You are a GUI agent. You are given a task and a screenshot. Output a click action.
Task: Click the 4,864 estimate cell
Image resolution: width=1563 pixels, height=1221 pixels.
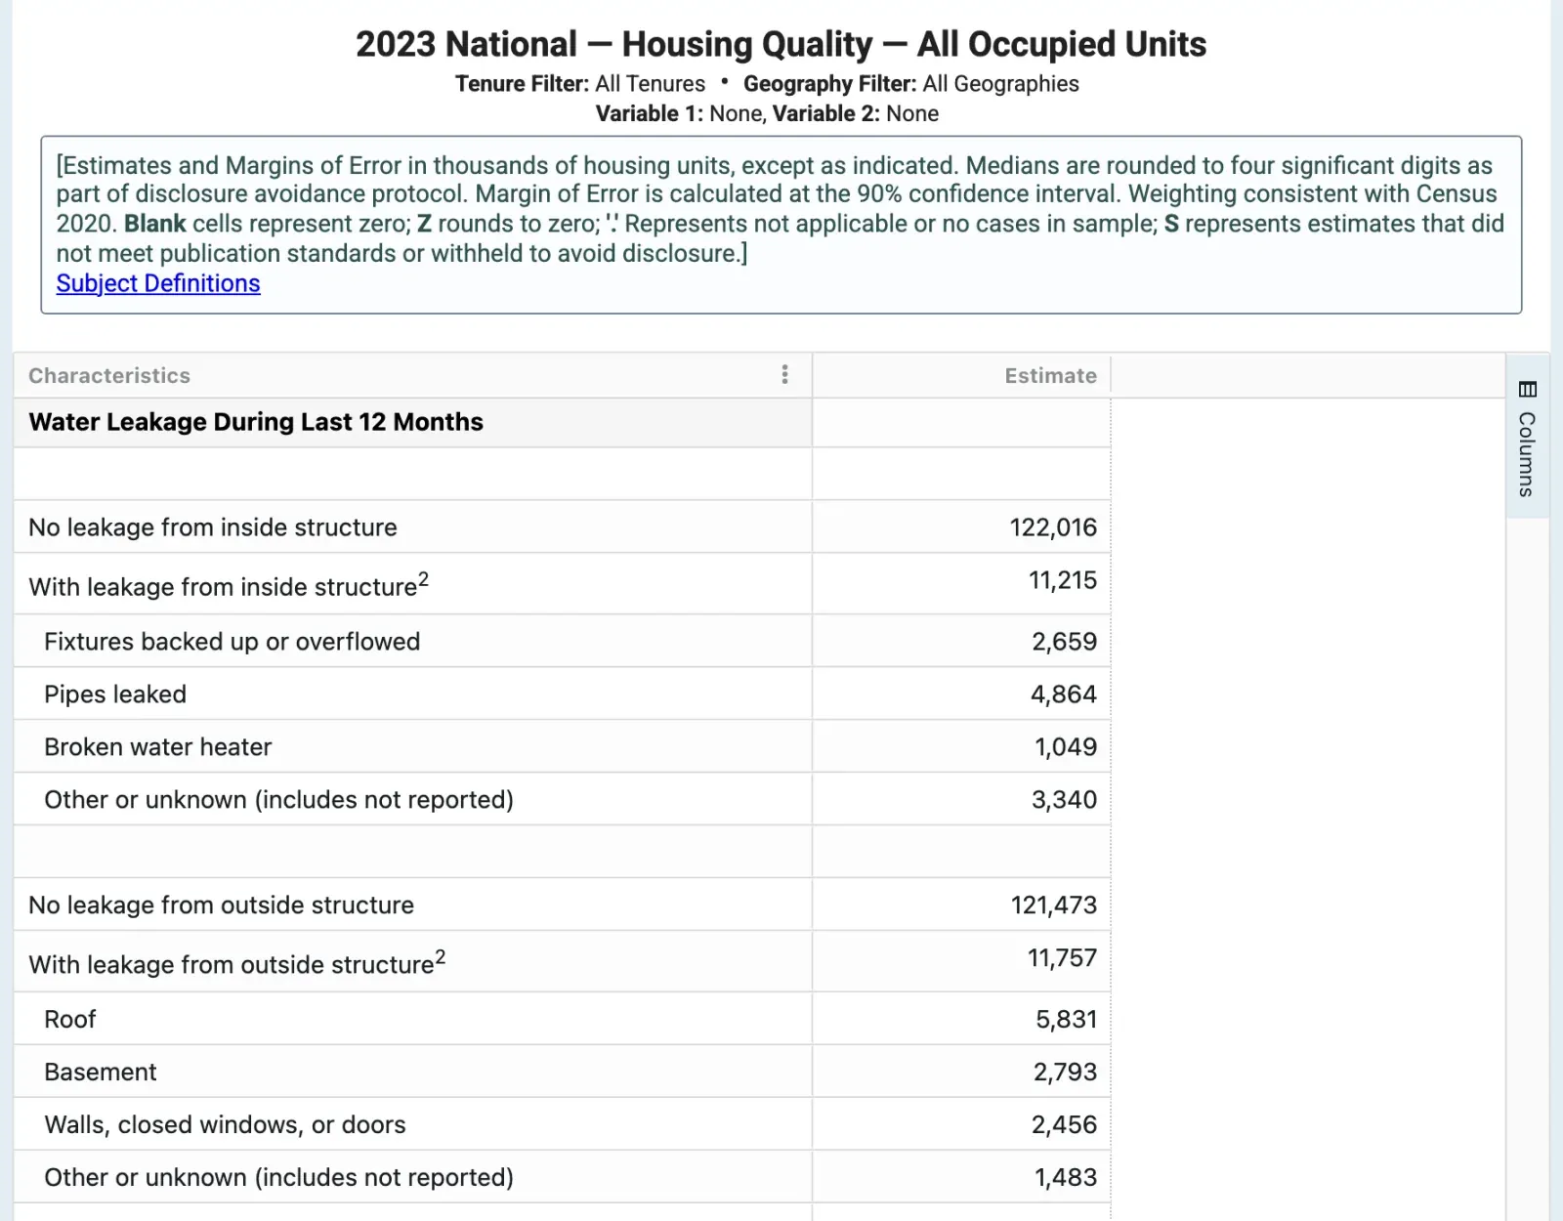pos(961,695)
